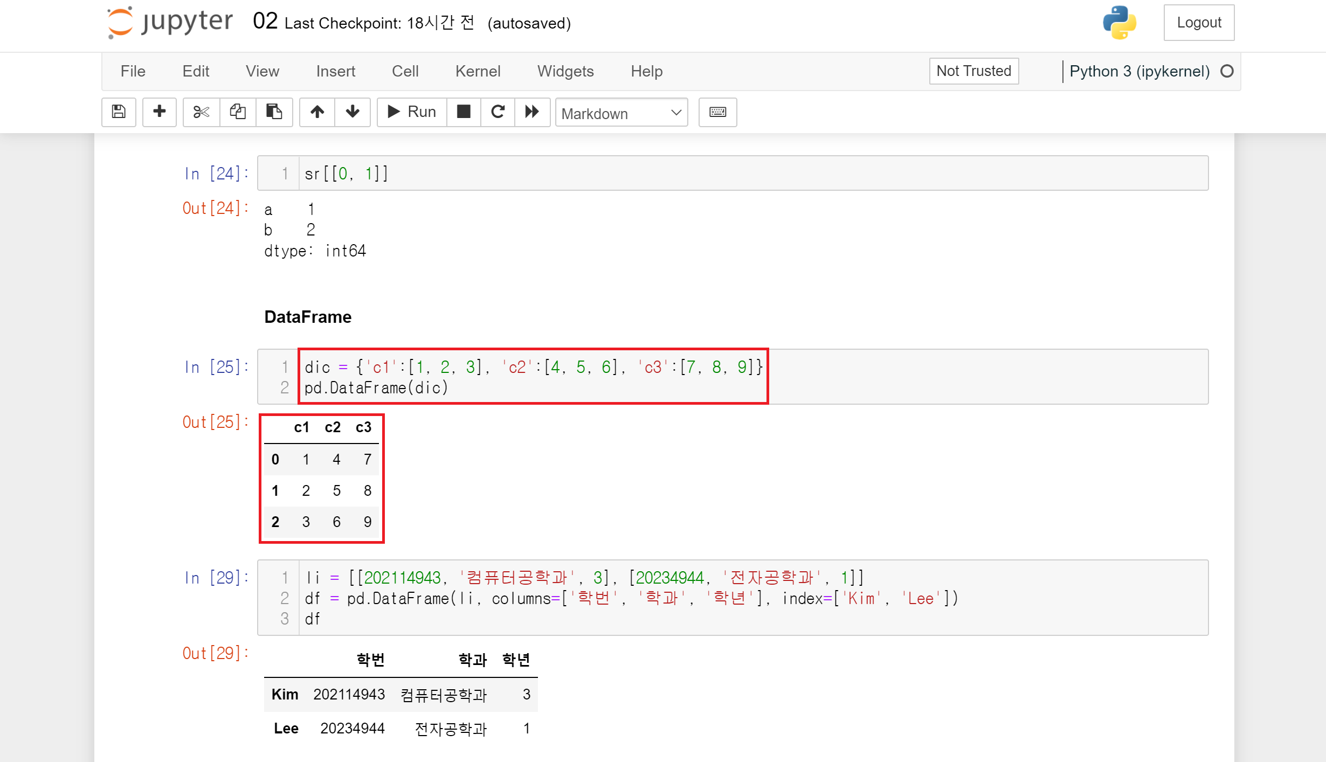Click the notebook title 02
This screenshot has width=1326, height=762.
click(265, 22)
